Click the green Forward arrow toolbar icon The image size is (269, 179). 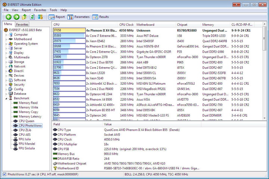click(x=16, y=17)
